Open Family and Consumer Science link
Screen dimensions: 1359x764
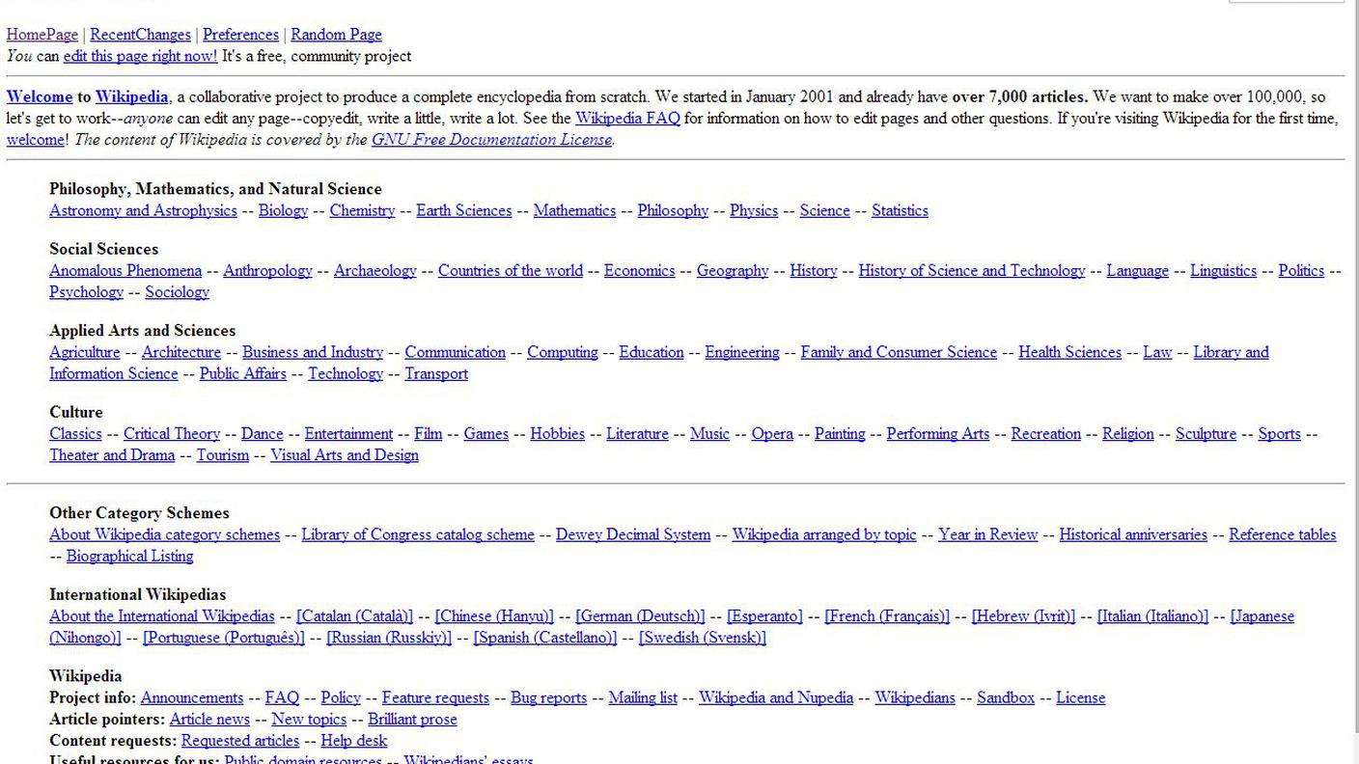pyautogui.click(x=899, y=353)
